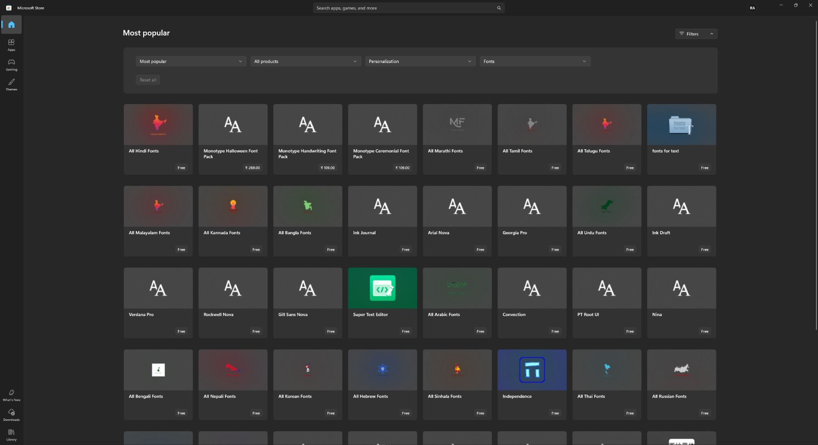Screen dimensions: 818x445
Task: Click the All Malayalam Fonts title
Action: pos(149,233)
